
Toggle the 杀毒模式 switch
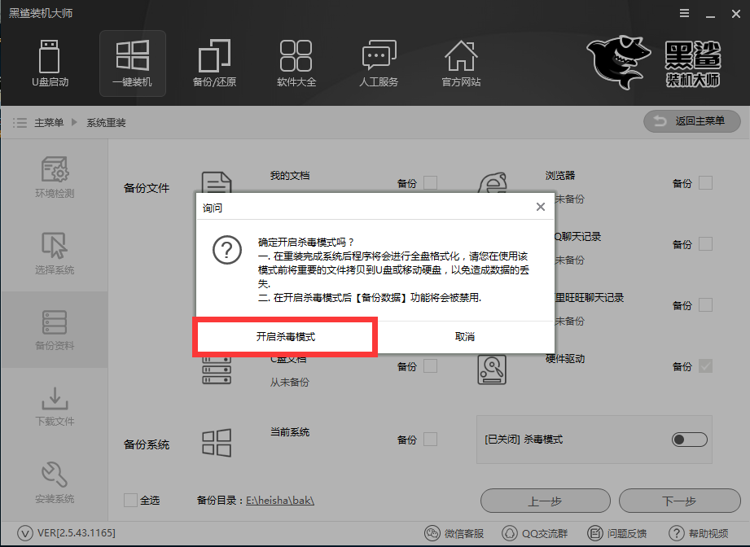pyautogui.click(x=689, y=440)
